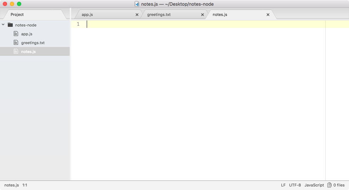Close the app.js tab

(137, 14)
